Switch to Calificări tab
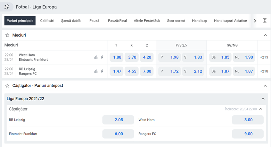The height and width of the screenshot is (147, 271). click(x=47, y=21)
